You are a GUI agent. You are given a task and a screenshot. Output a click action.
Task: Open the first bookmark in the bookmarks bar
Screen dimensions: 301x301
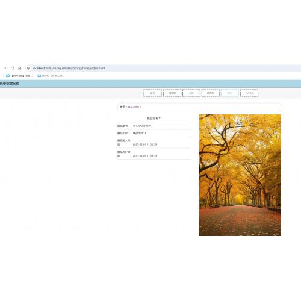point(19,76)
